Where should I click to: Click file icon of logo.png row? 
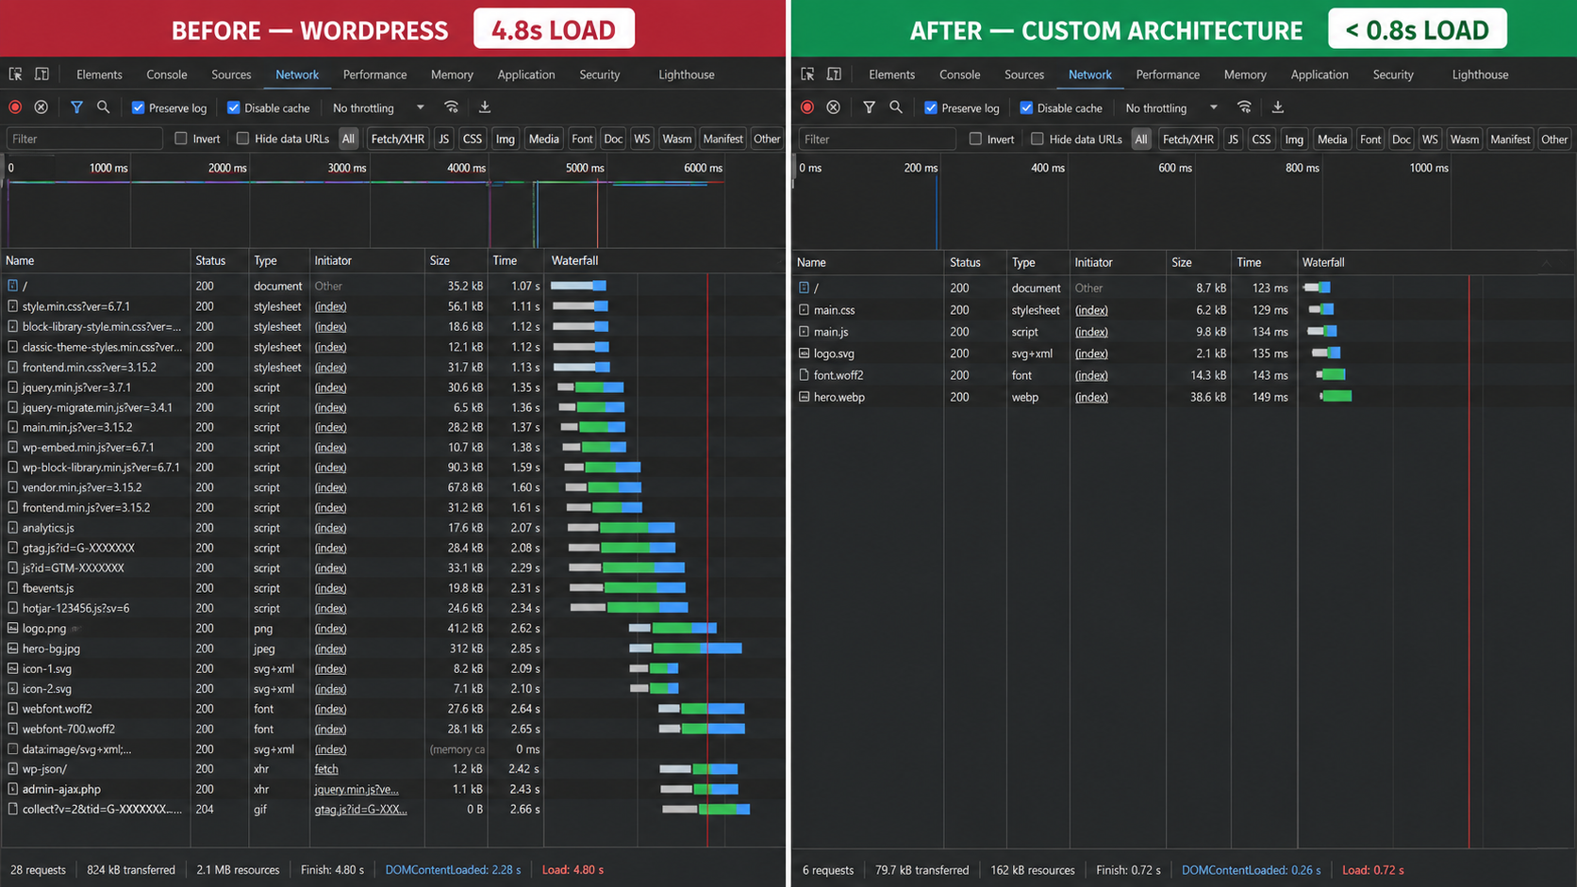[12, 628]
